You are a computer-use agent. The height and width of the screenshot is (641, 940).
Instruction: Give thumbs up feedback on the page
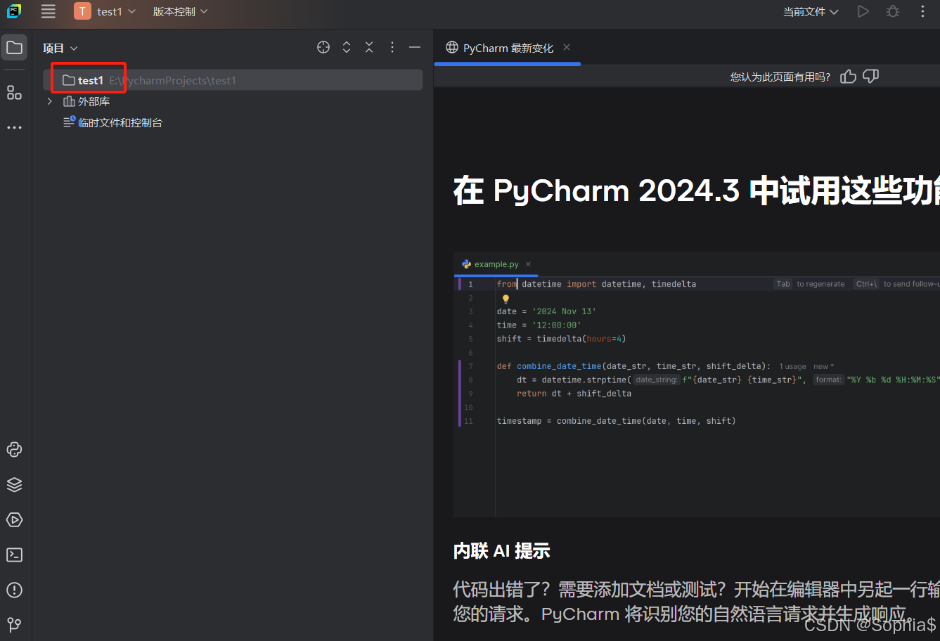848,76
